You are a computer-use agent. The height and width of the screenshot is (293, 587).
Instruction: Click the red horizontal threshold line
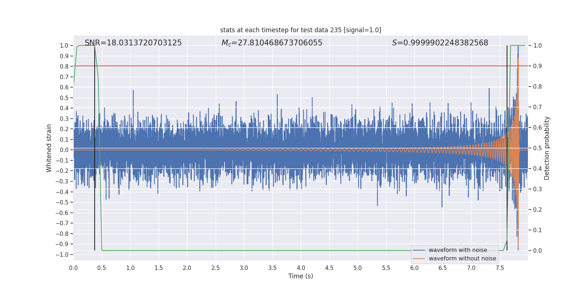[300, 66]
